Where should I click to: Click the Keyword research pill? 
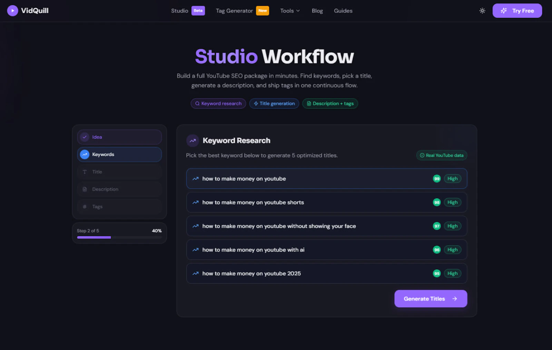[x=218, y=103]
